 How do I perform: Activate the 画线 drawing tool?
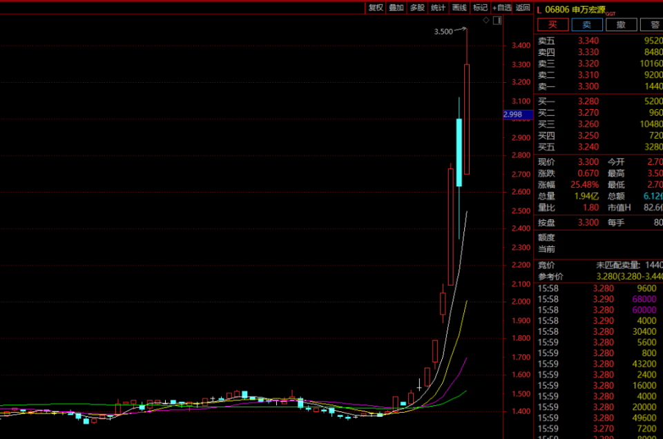tap(459, 8)
